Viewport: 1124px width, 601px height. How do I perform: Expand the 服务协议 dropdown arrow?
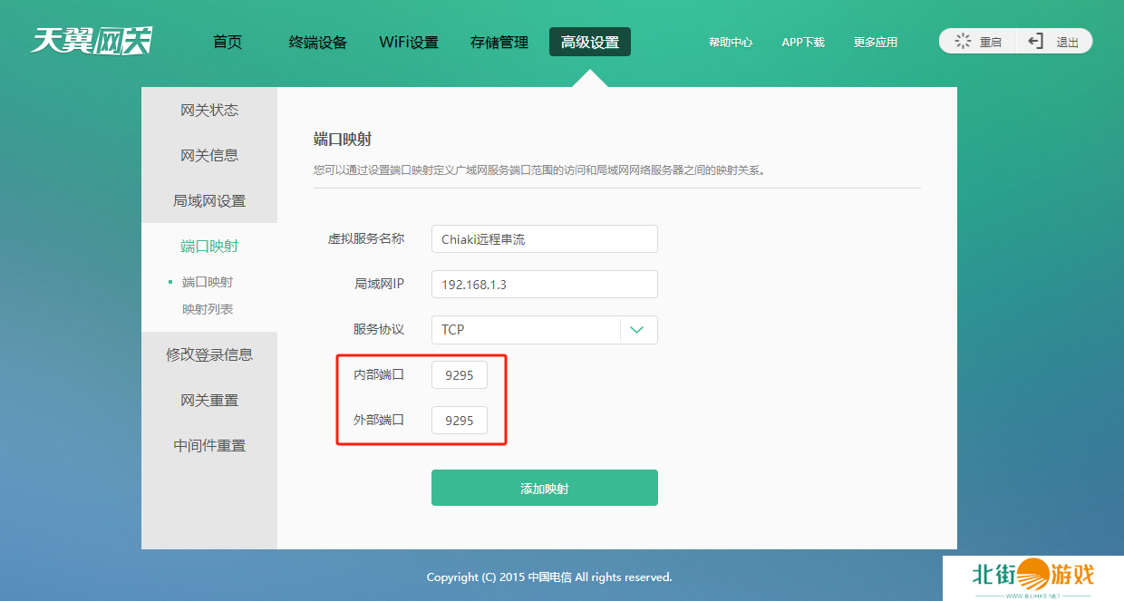pos(637,330)
